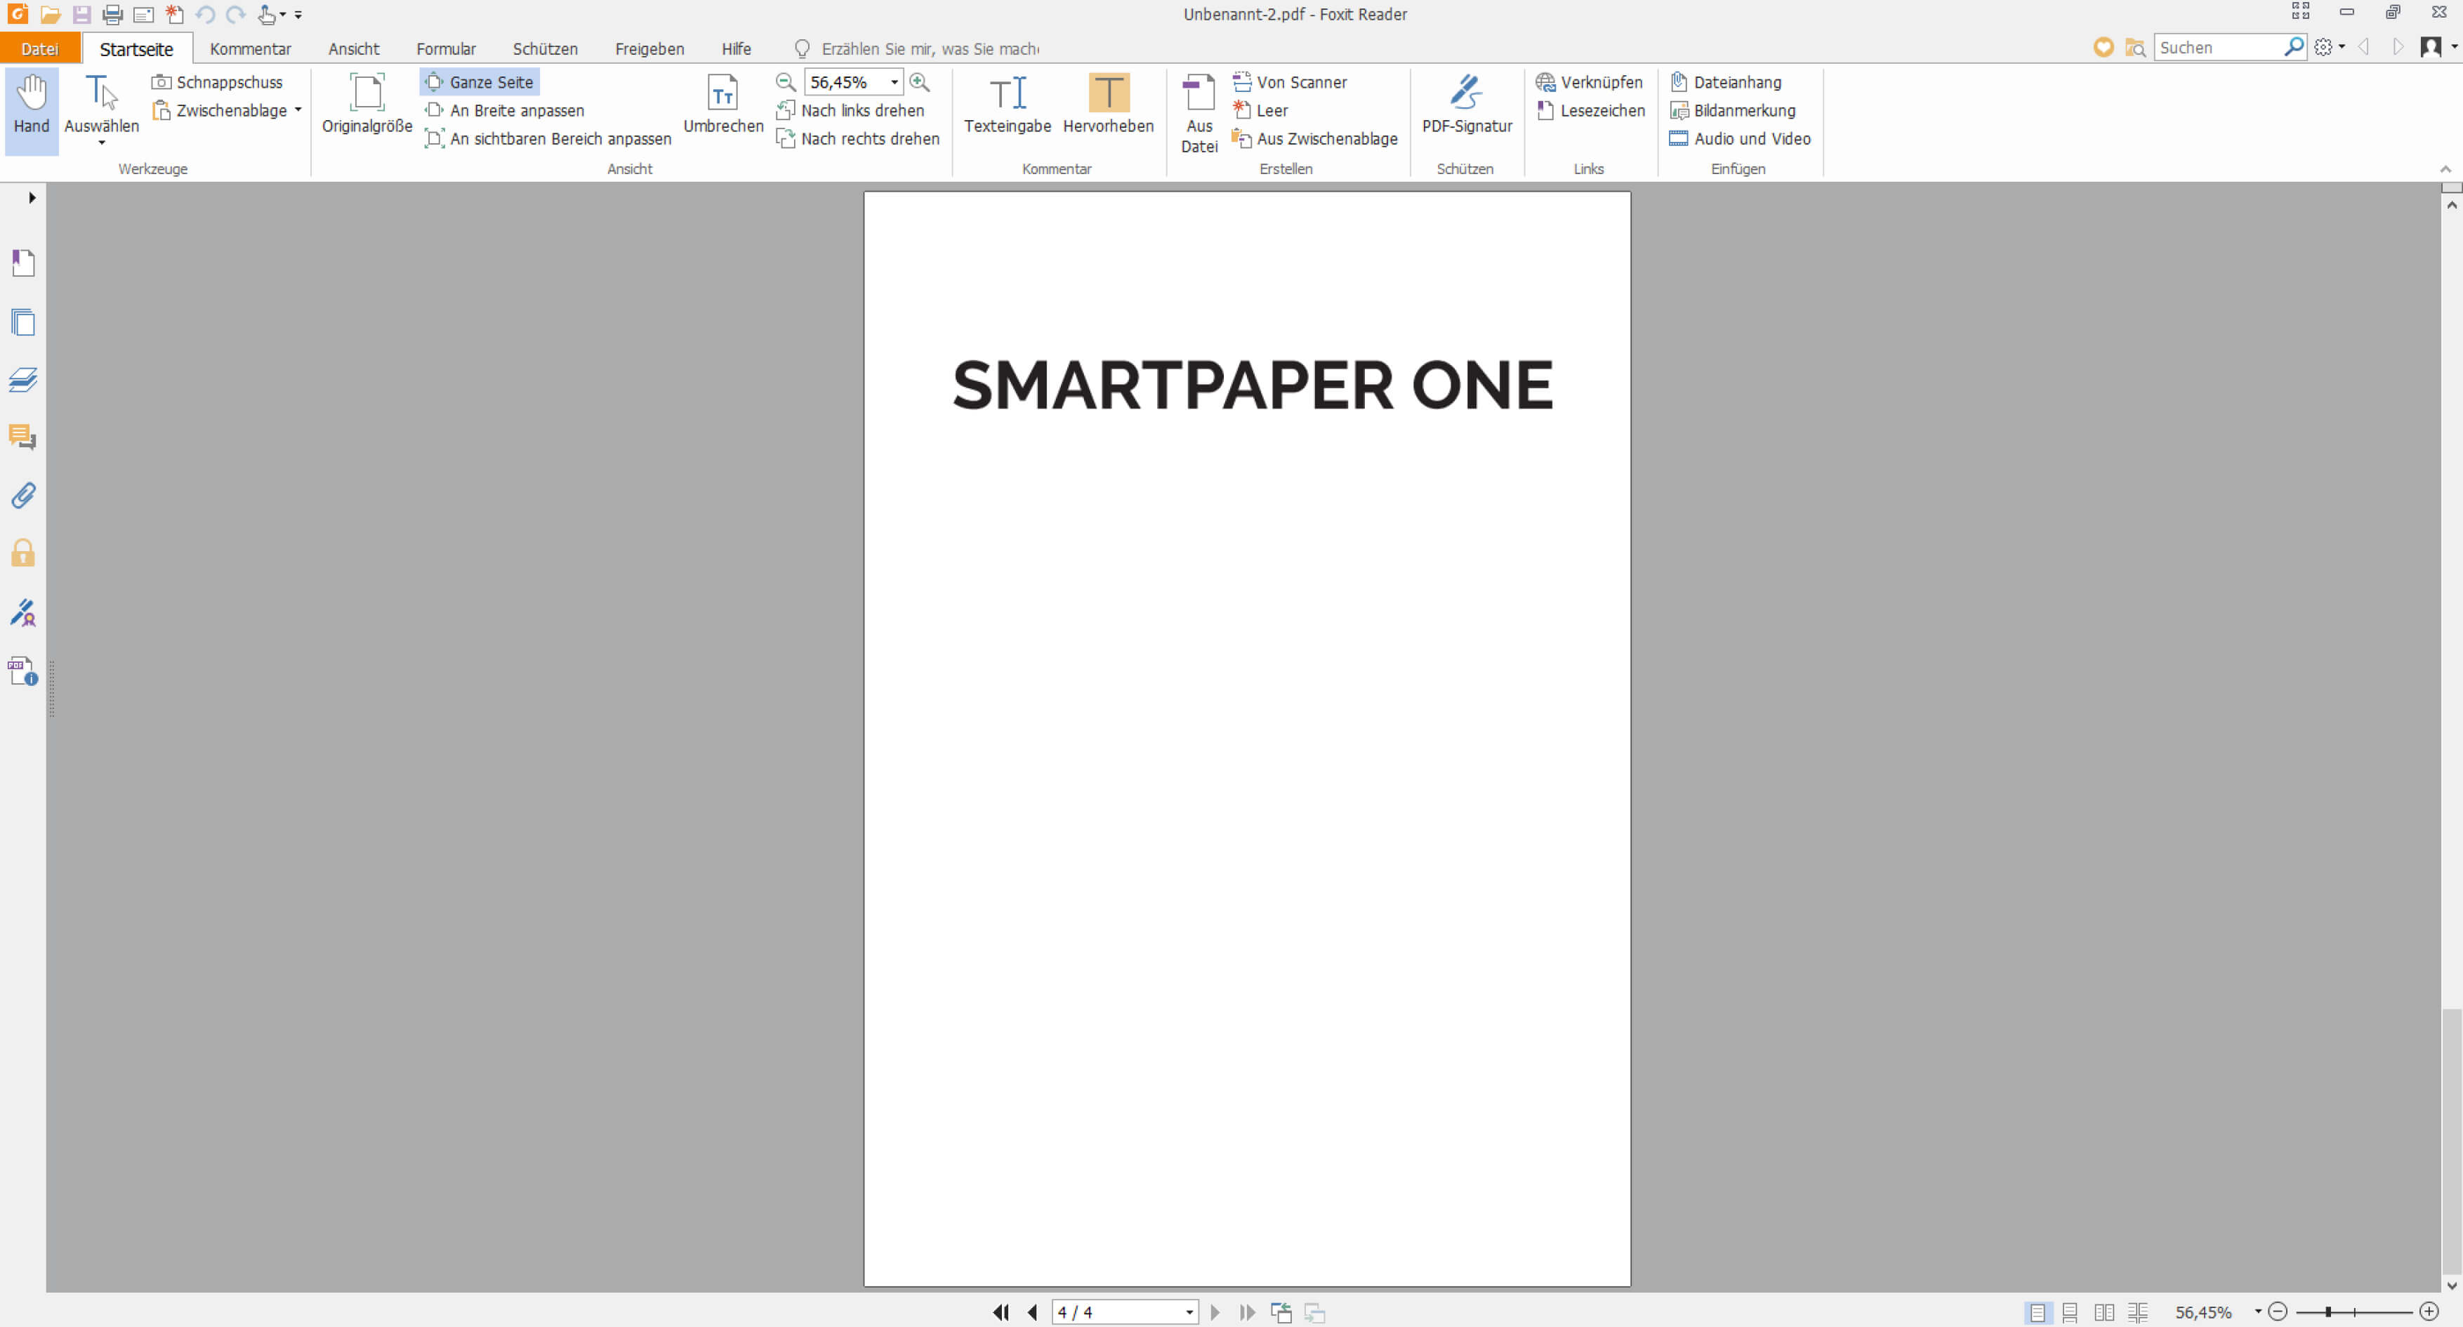Create a new blank PDF from the quick access icon
2463x1327 pixels.
174,14
